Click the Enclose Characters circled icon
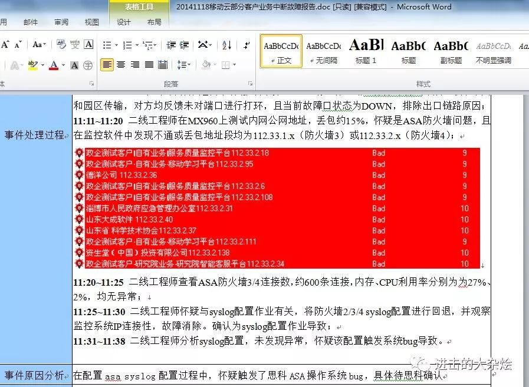Viewport: 529px width, 387px height. click(x=88, y=65)
